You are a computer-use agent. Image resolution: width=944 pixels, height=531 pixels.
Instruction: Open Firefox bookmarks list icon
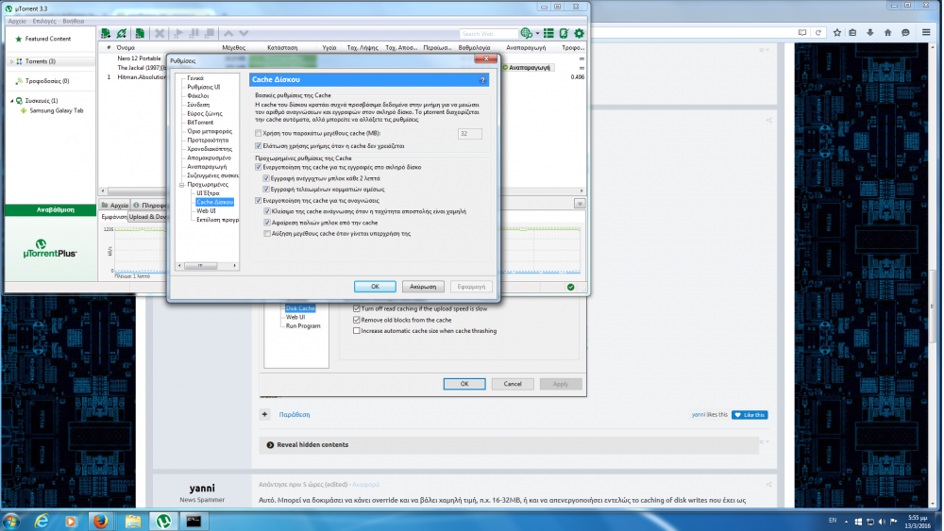pos(853,32)
